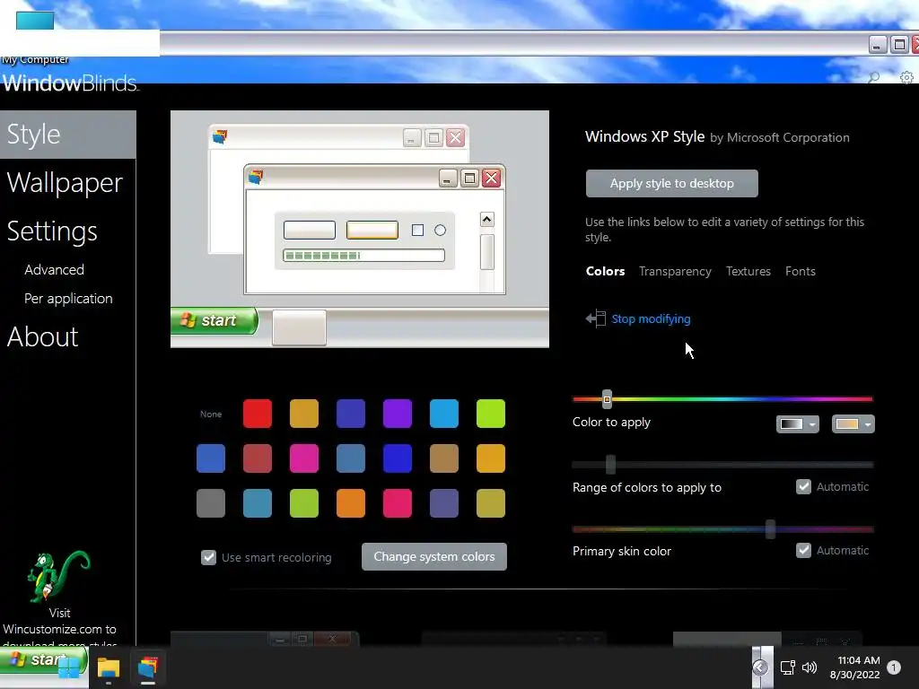Click the Windows XP style preview image
919x689 pixels.
(360, 229)
